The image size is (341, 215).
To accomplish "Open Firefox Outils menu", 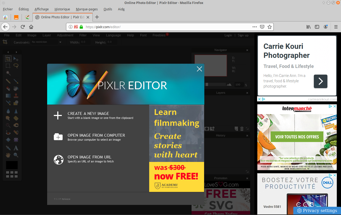I will [108, 9].
